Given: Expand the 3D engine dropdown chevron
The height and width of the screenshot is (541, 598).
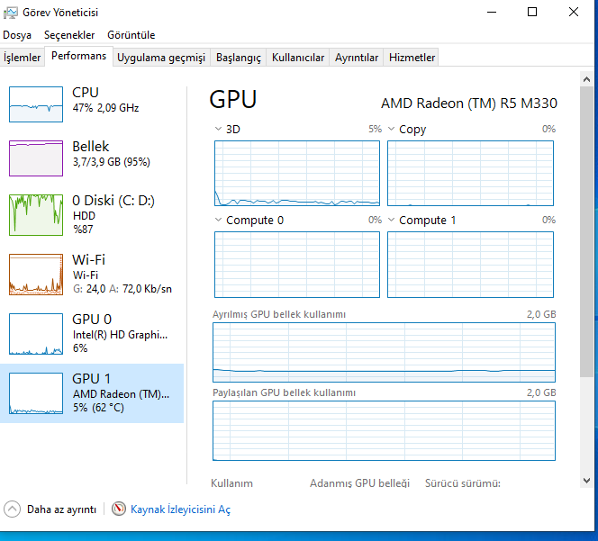Looking at the screenshot, I should [218, 129].
